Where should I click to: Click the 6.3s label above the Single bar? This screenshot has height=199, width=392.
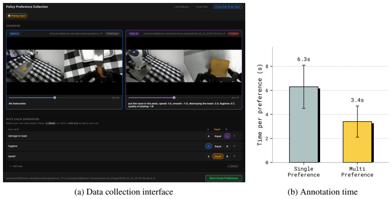pos(303,59)
